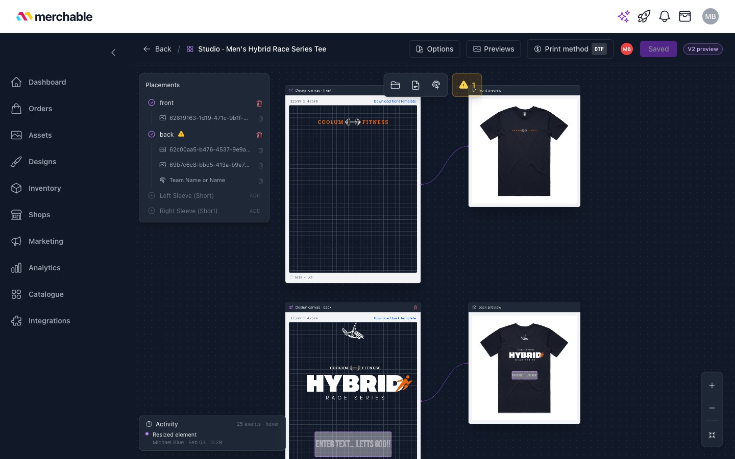735x459 pixels.
Task: Enable the Right Sleeve (Short) placement circle
Action: 152,211
